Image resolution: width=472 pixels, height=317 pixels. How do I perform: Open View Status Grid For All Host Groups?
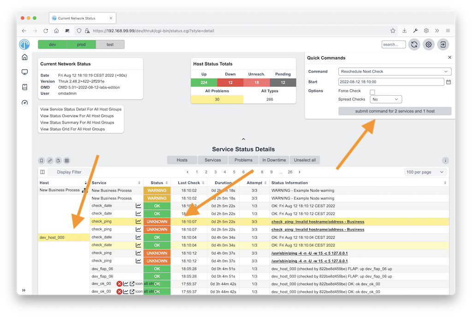pyautogui.click(x=72, y=129)
